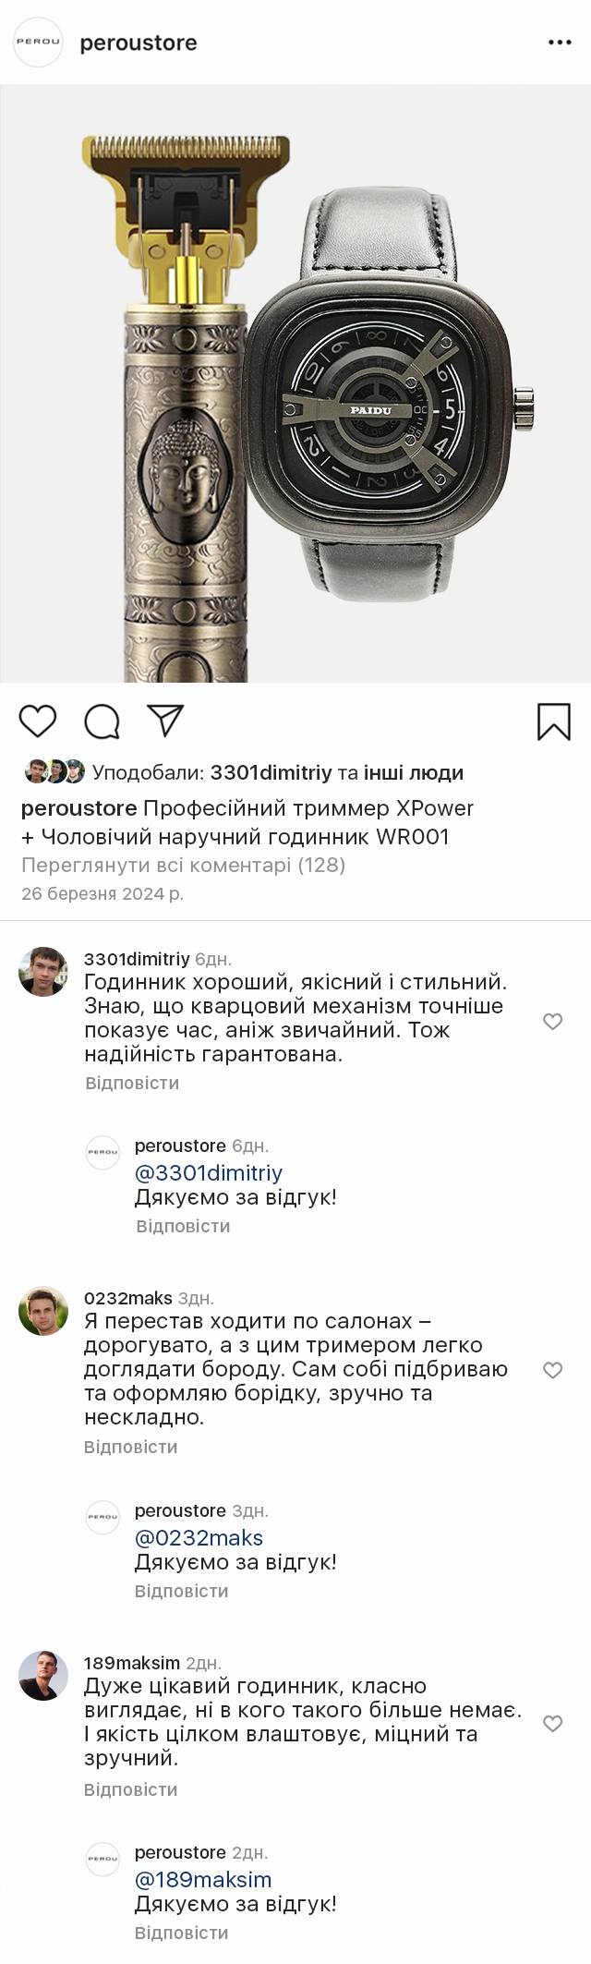Screen dimensions: 591x1964
Task: Open peroustore username in the header
Action: pyautogui.click(x=139, y=42)
